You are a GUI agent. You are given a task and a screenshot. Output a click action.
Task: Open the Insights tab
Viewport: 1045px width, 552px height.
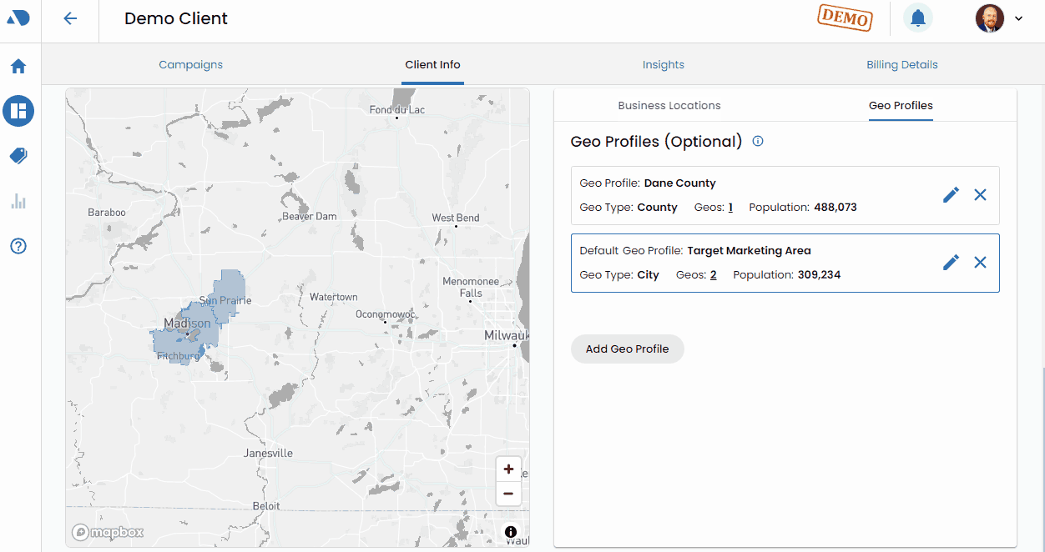click(664, 64)
